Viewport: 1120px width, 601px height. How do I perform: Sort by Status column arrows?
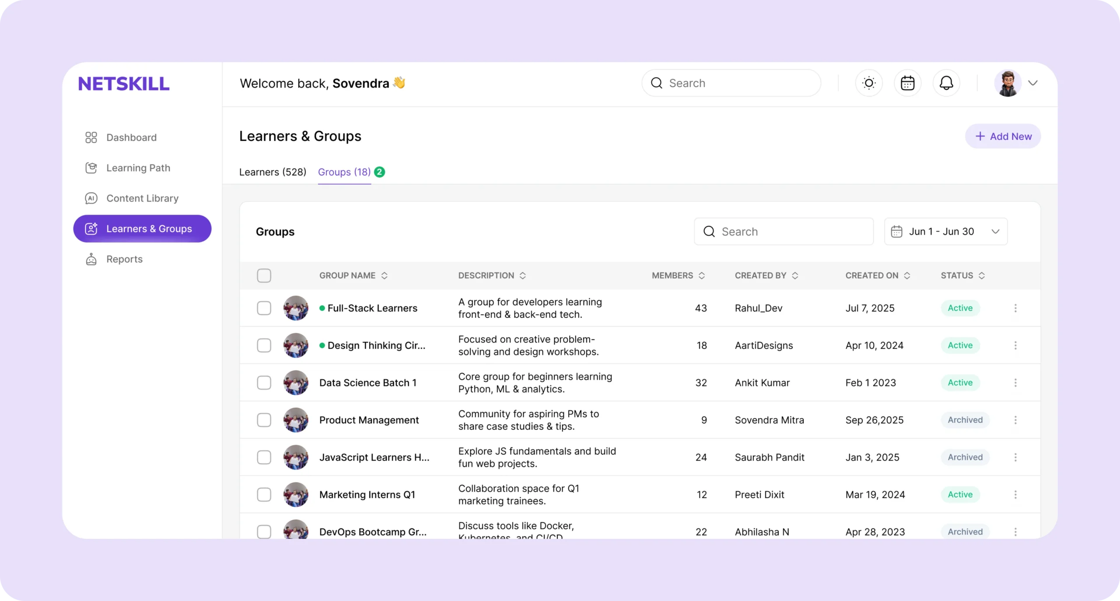click(x=981, y=276)
